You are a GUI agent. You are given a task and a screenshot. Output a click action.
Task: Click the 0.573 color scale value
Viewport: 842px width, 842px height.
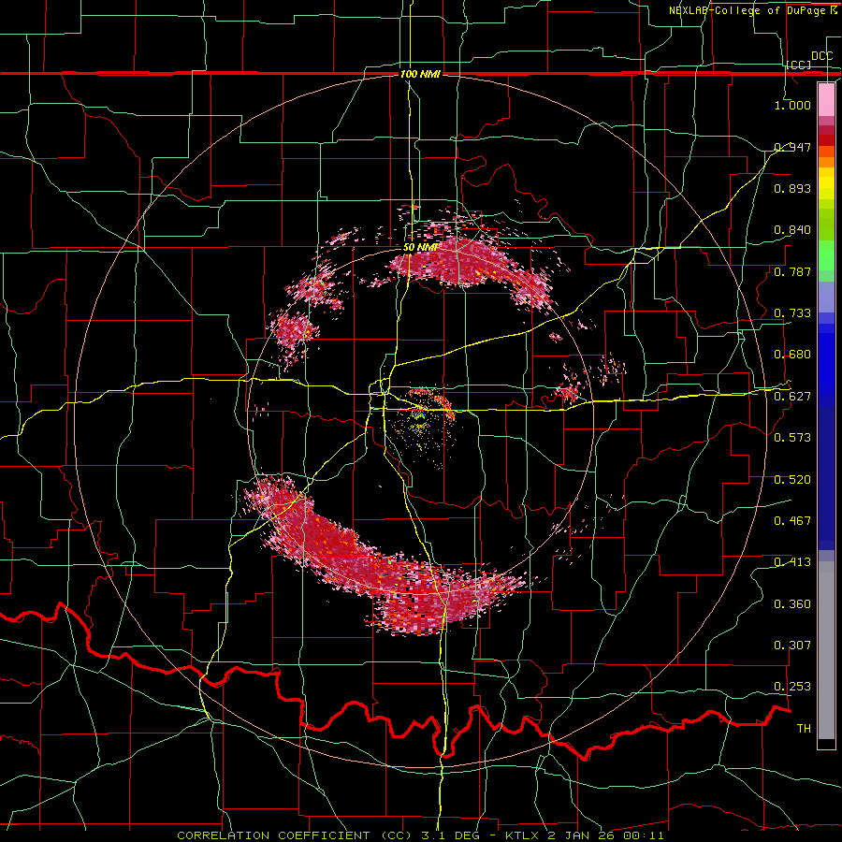pos(792,438)
